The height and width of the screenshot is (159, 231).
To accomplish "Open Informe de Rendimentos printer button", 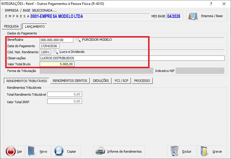I will point(119,151).
